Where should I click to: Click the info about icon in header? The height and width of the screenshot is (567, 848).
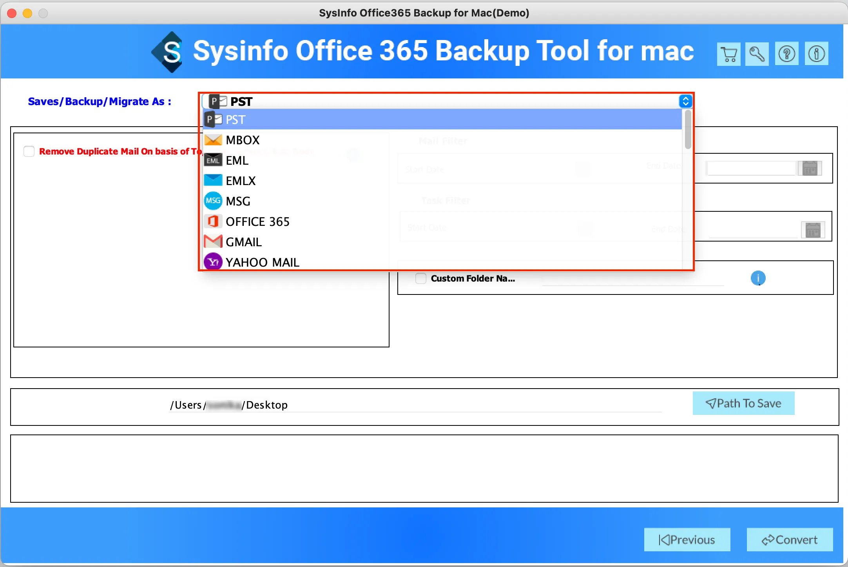[x=816, y=54]
